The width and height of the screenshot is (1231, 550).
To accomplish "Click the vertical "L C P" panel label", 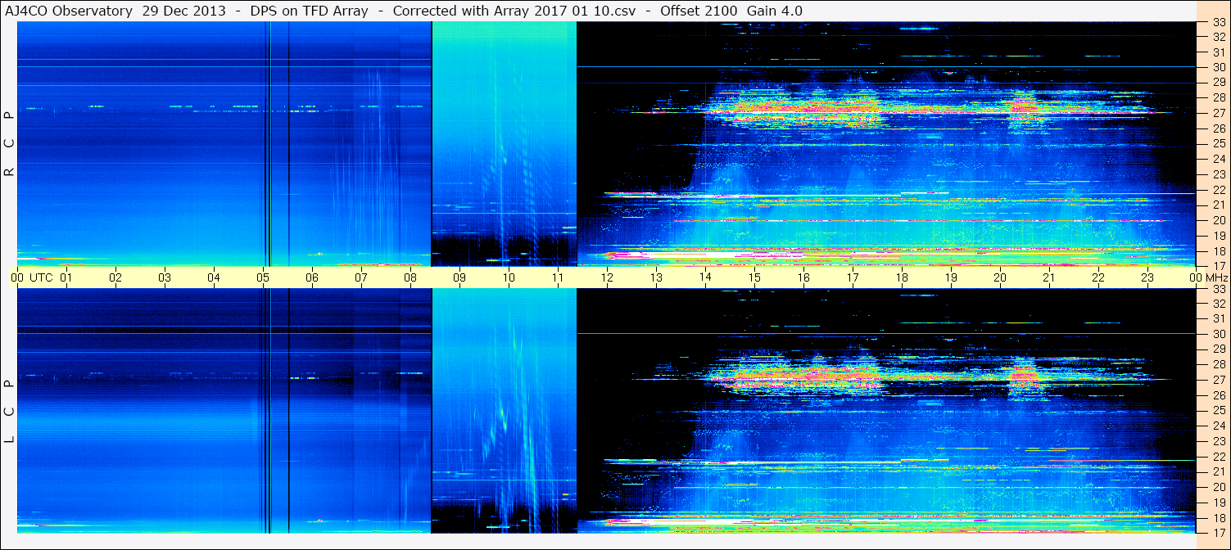I will click(10, 412).
